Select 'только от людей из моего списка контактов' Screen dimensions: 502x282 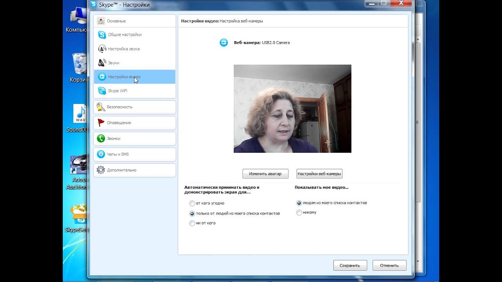[x=192, y=213]
